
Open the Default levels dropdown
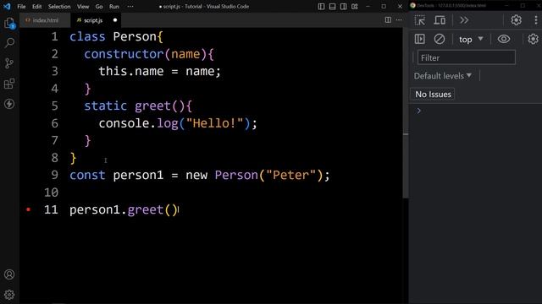click(x=443, y=76)
